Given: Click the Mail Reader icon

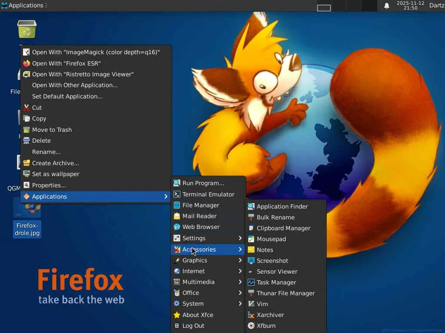Looking at the screenshot, I should pyautogui.click(x=177, y=216).
